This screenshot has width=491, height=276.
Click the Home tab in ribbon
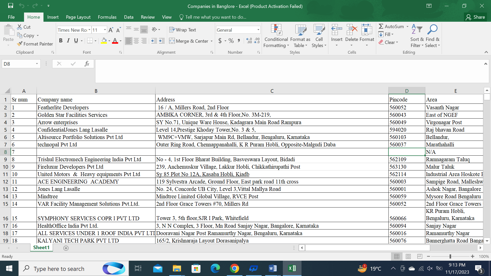34,17
